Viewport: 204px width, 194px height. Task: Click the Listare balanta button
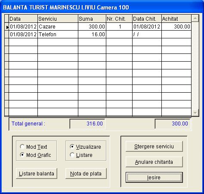tap(37, 174)
